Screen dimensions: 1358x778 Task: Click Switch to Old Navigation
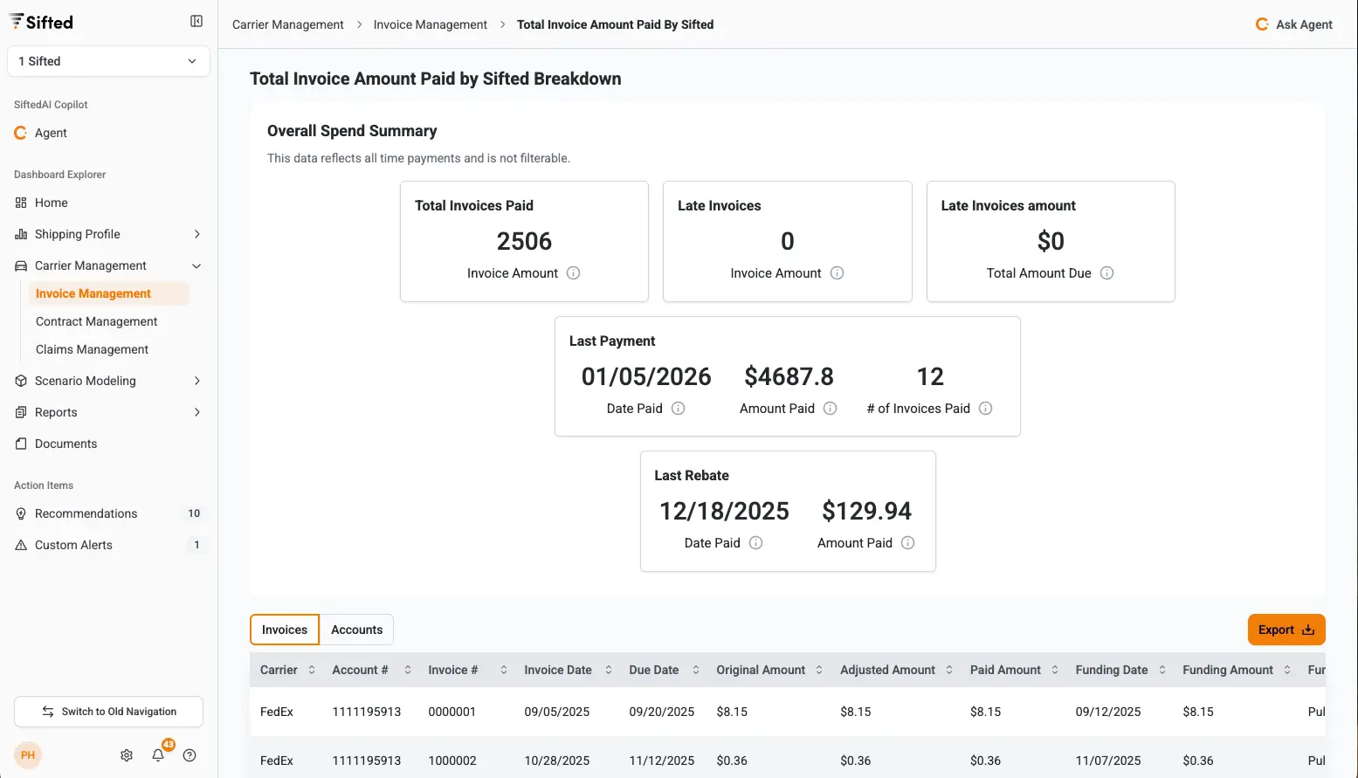[x=108, y=712]
